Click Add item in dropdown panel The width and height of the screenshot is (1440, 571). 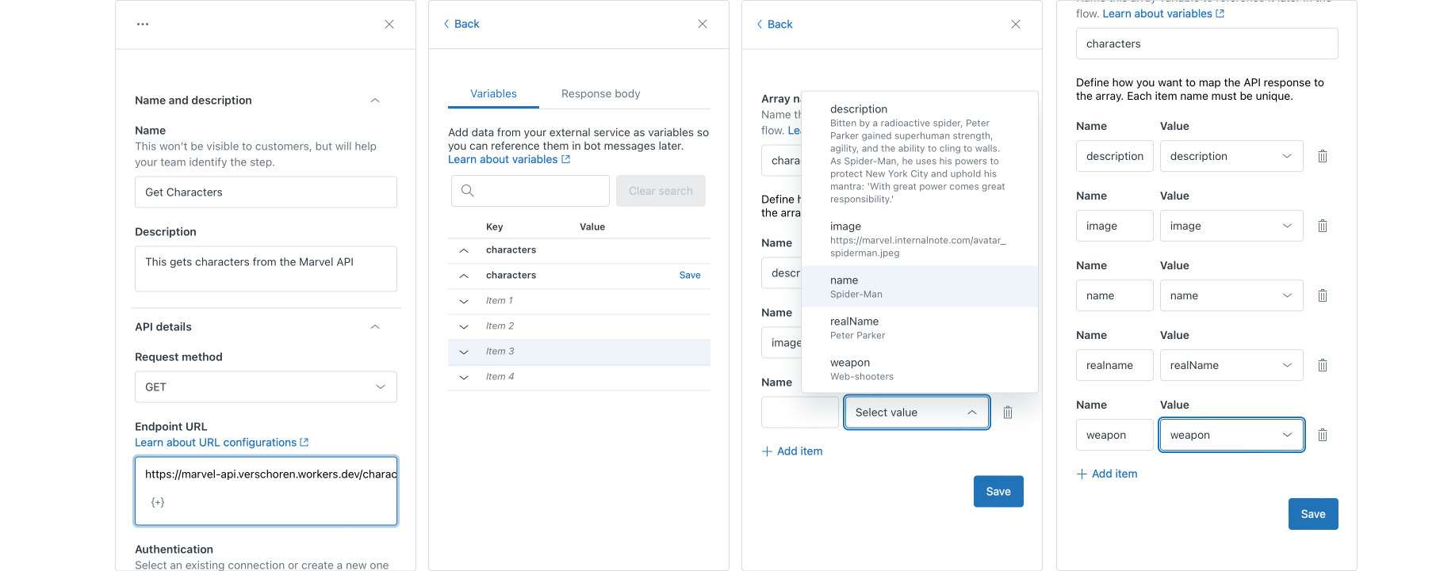coord(792,451)
